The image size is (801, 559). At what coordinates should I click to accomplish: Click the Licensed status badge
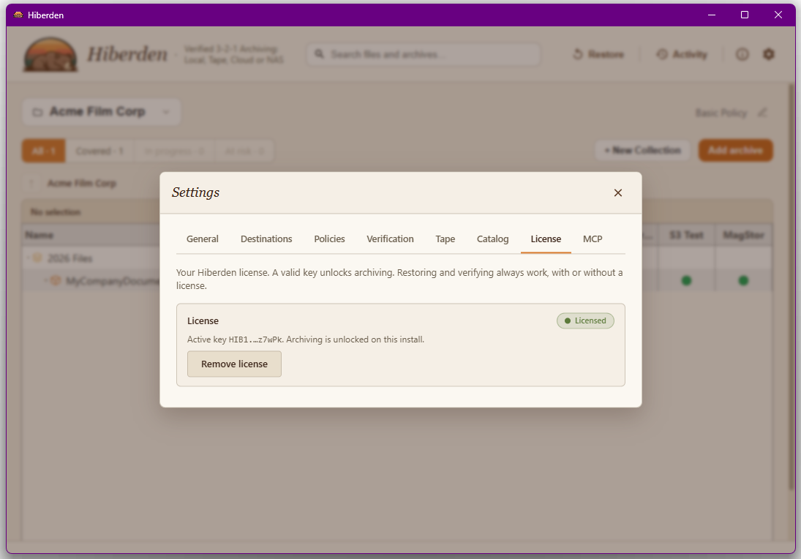(585, 320)
